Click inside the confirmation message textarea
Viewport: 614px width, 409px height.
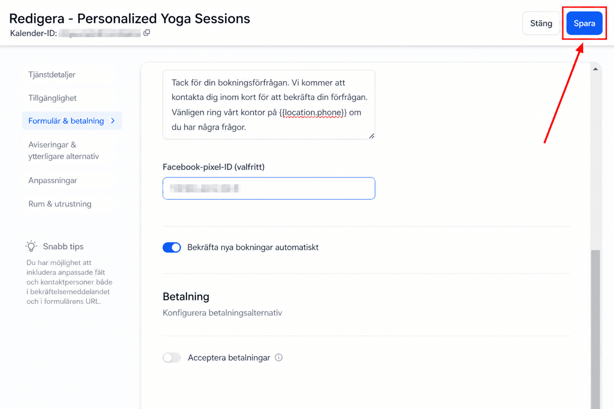[x=269, y=105]
